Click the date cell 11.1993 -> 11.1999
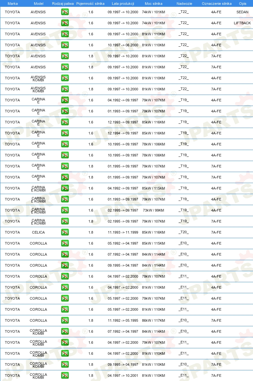253x381 pixels. tap(123, 232)
